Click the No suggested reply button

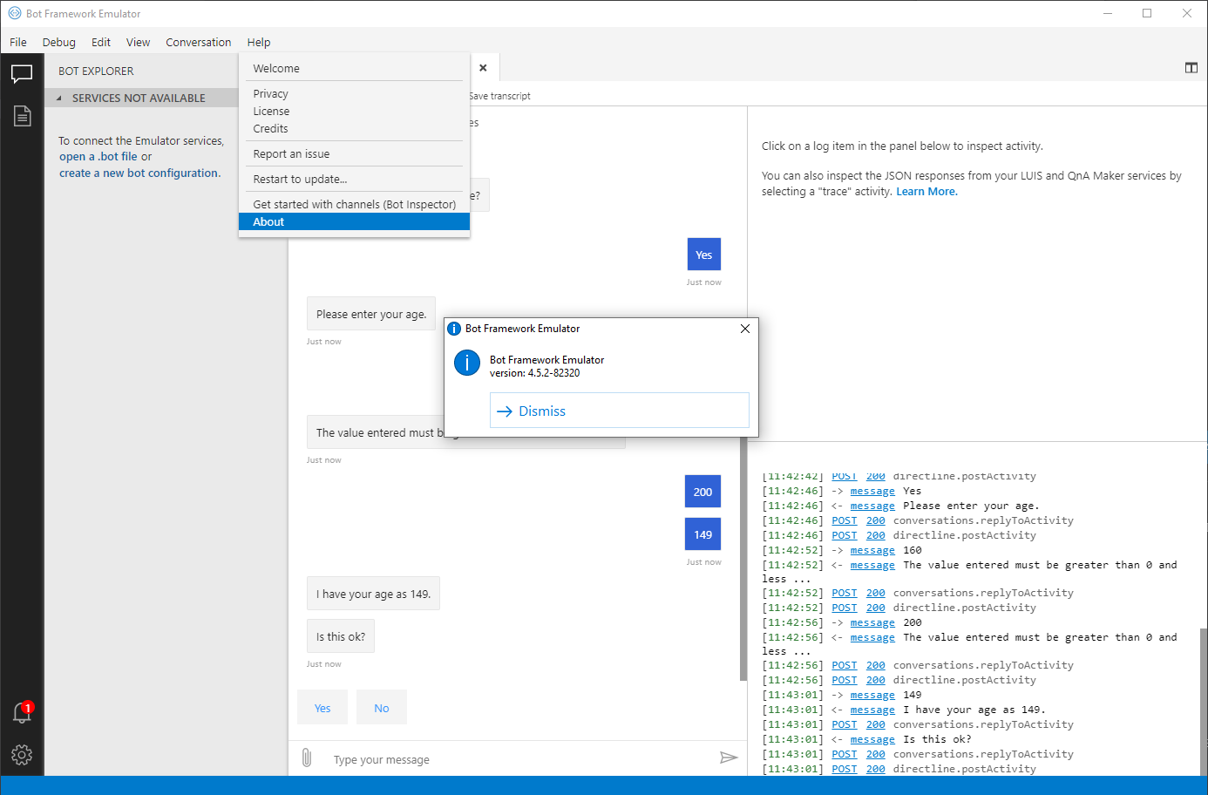(382, 708)
